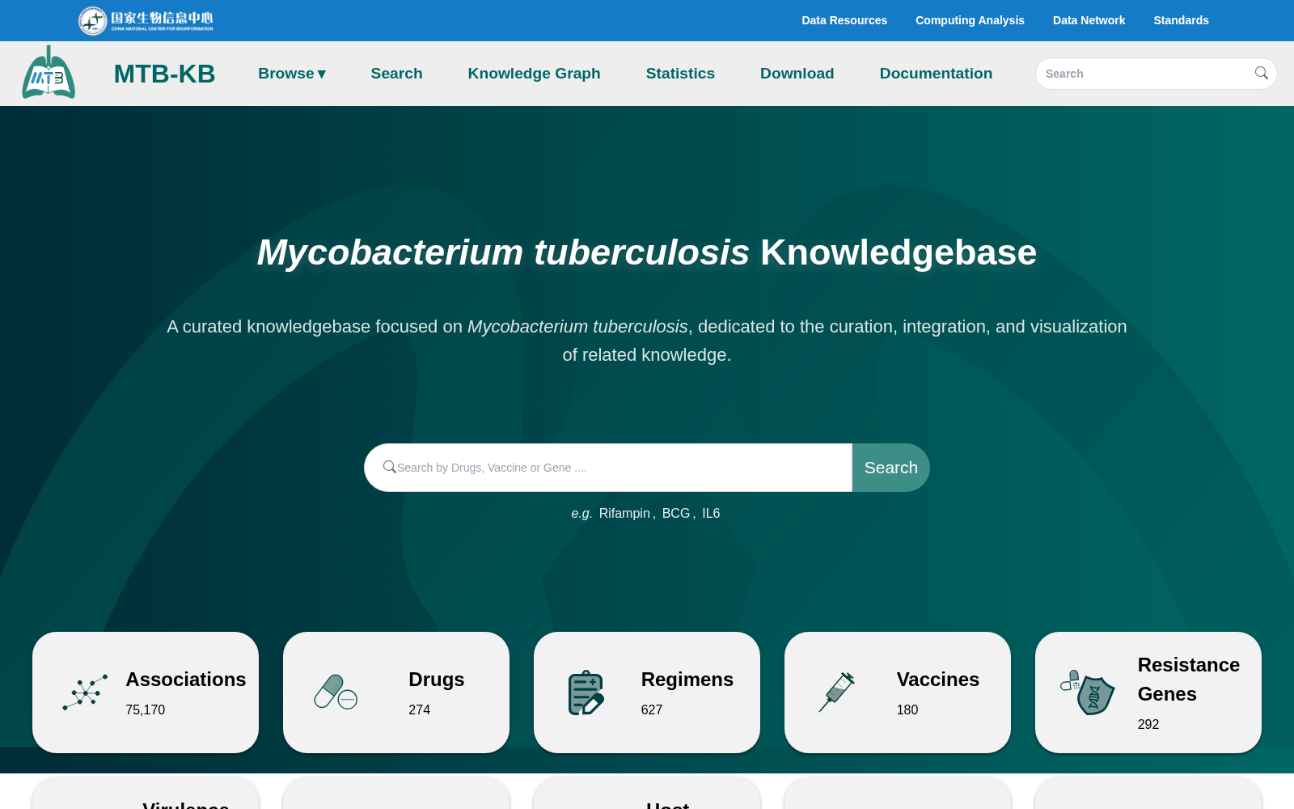The image size is (1294, 809).
Task: Click the magnifier icon in the navbar search
Action: click(1261, 74)
